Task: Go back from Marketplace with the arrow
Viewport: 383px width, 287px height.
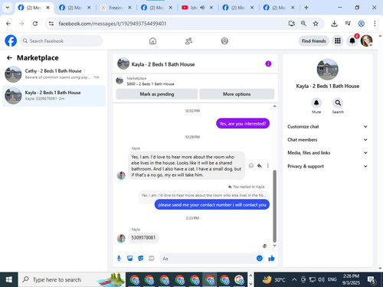Action: (x=9, y=58)
